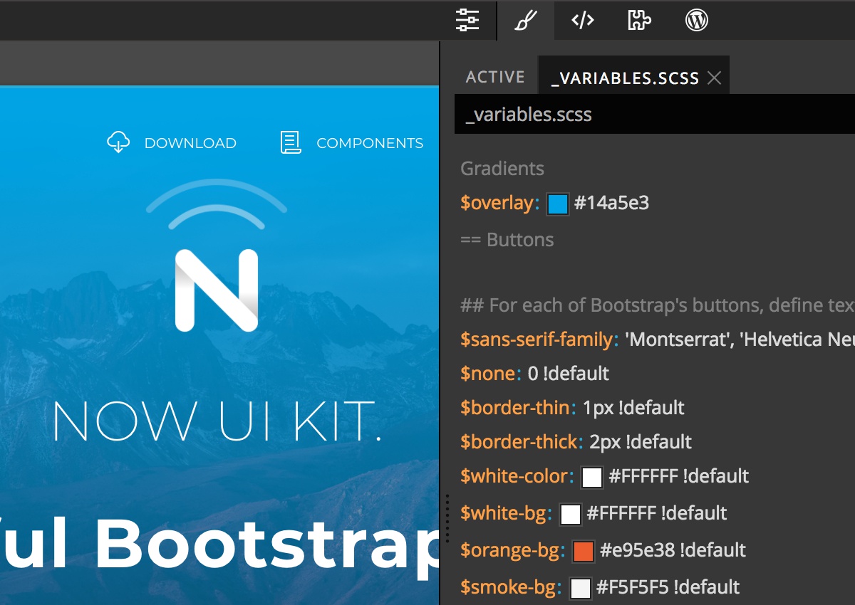Viewport: 855px width, 605px height.
Task: Click the $orange-bg variable name
Action: (510, 550)
